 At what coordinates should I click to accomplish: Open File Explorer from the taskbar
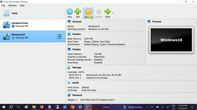click(34, 107)
